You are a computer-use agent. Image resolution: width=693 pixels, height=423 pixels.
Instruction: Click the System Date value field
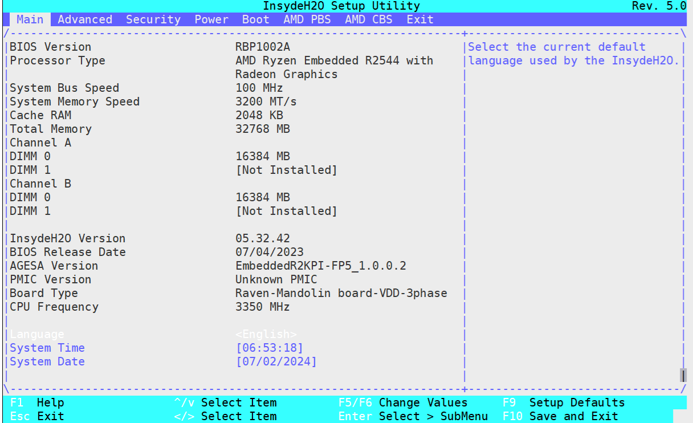click(276, 361)
